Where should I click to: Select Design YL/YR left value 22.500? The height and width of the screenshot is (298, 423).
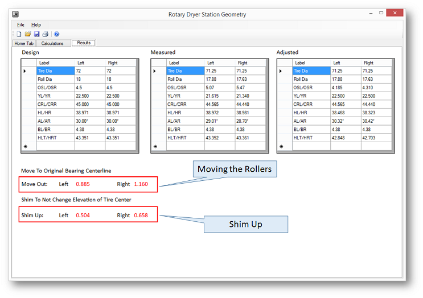(x=90, y=96)
